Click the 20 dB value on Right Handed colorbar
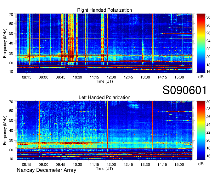The width and height of the screenshot is (214, 174). coord(208,57)
